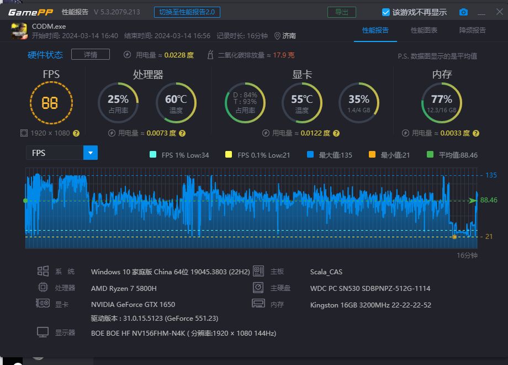Click the AMD Ryzen 7 5800H text

point(124,289)
